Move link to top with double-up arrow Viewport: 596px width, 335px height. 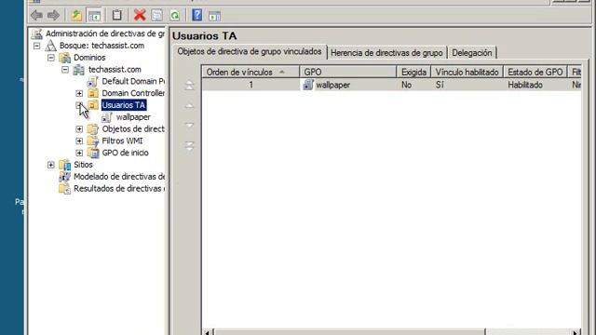pyautogui.click(x=189, y=85)
